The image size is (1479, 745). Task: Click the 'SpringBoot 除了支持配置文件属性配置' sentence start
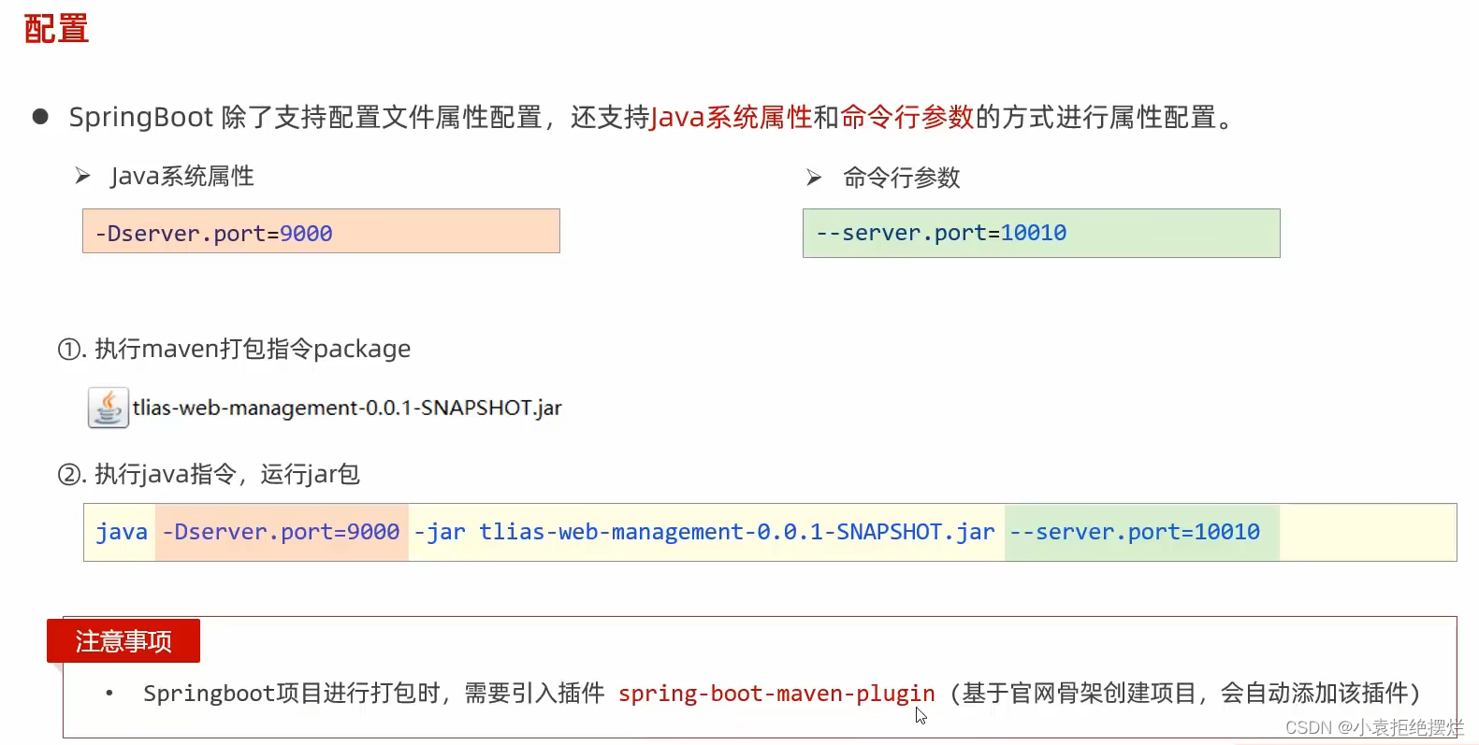click(305, 117)
